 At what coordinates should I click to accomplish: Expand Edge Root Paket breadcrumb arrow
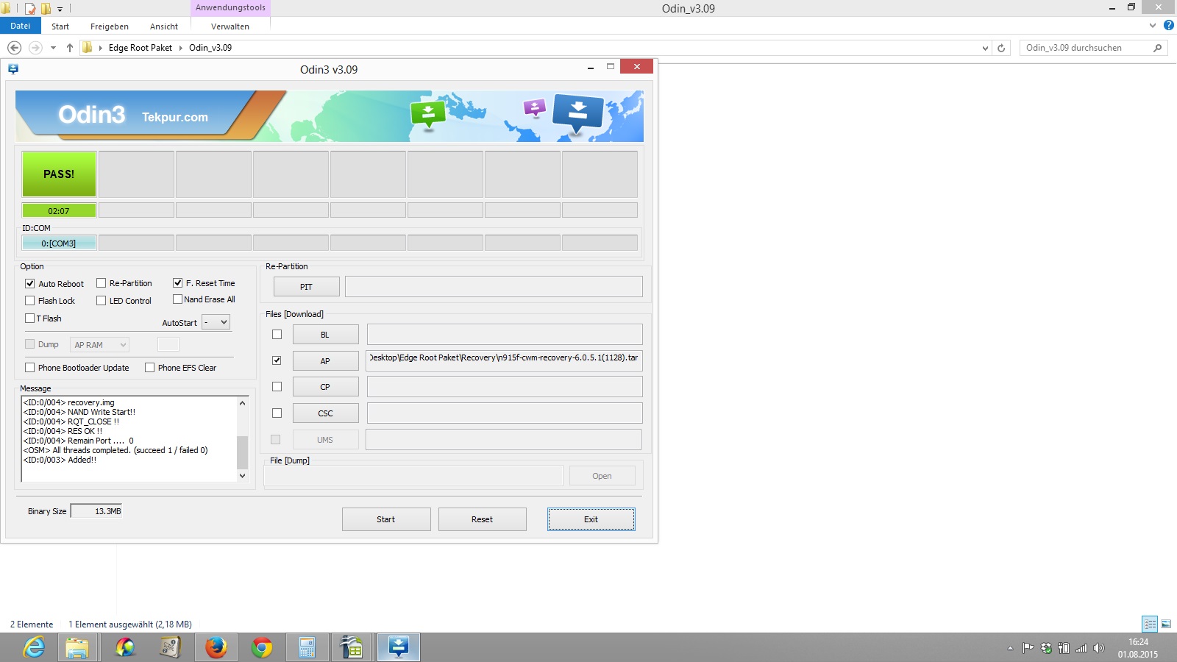[180, 48]
